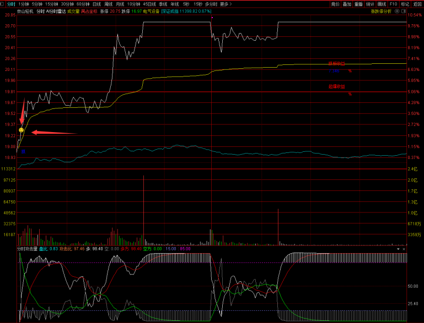Click the 叠加 overlay button
The height and width of the screenshot is (323, 424).
coord(347,4)
